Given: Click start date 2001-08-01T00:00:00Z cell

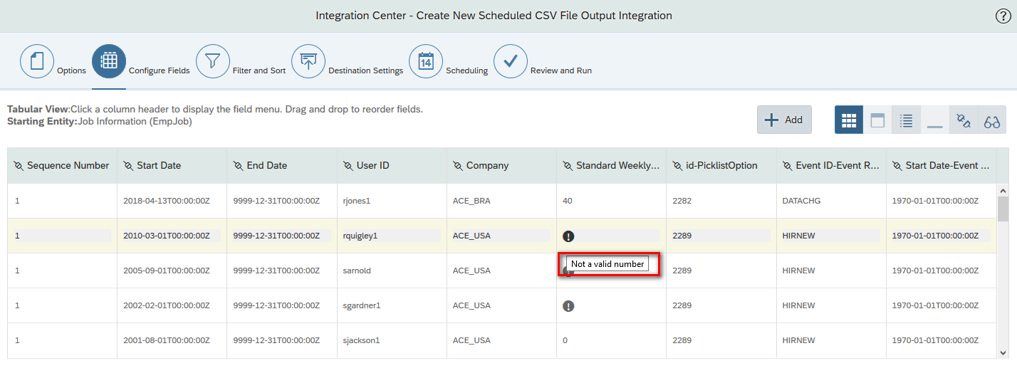Looking at the screenshot, I should 172,340.
